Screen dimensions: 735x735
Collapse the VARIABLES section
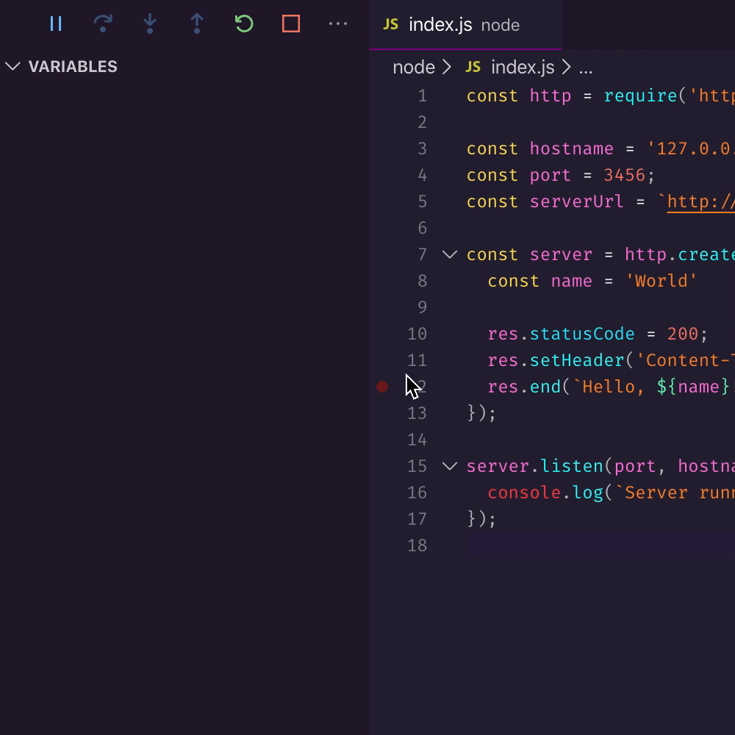(12, 66)
